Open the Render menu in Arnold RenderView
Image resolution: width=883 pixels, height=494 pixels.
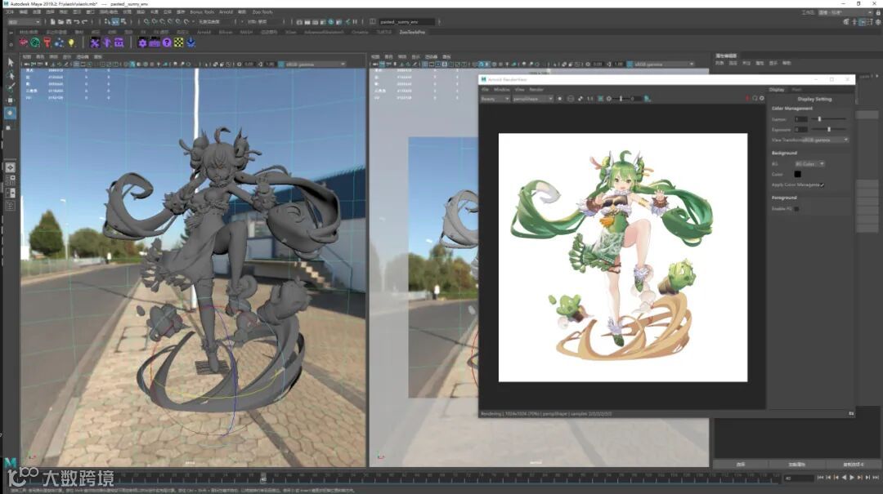536,90
